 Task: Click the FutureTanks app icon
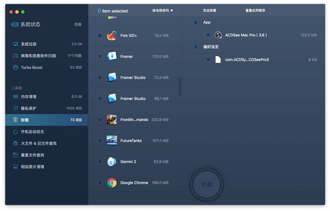[112, 141]
